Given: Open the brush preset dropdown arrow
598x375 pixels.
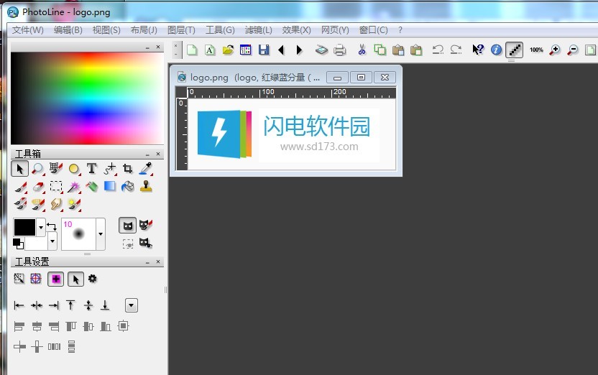Looking at the screenshot, I should pyautogui.click(x=101, y=234).
